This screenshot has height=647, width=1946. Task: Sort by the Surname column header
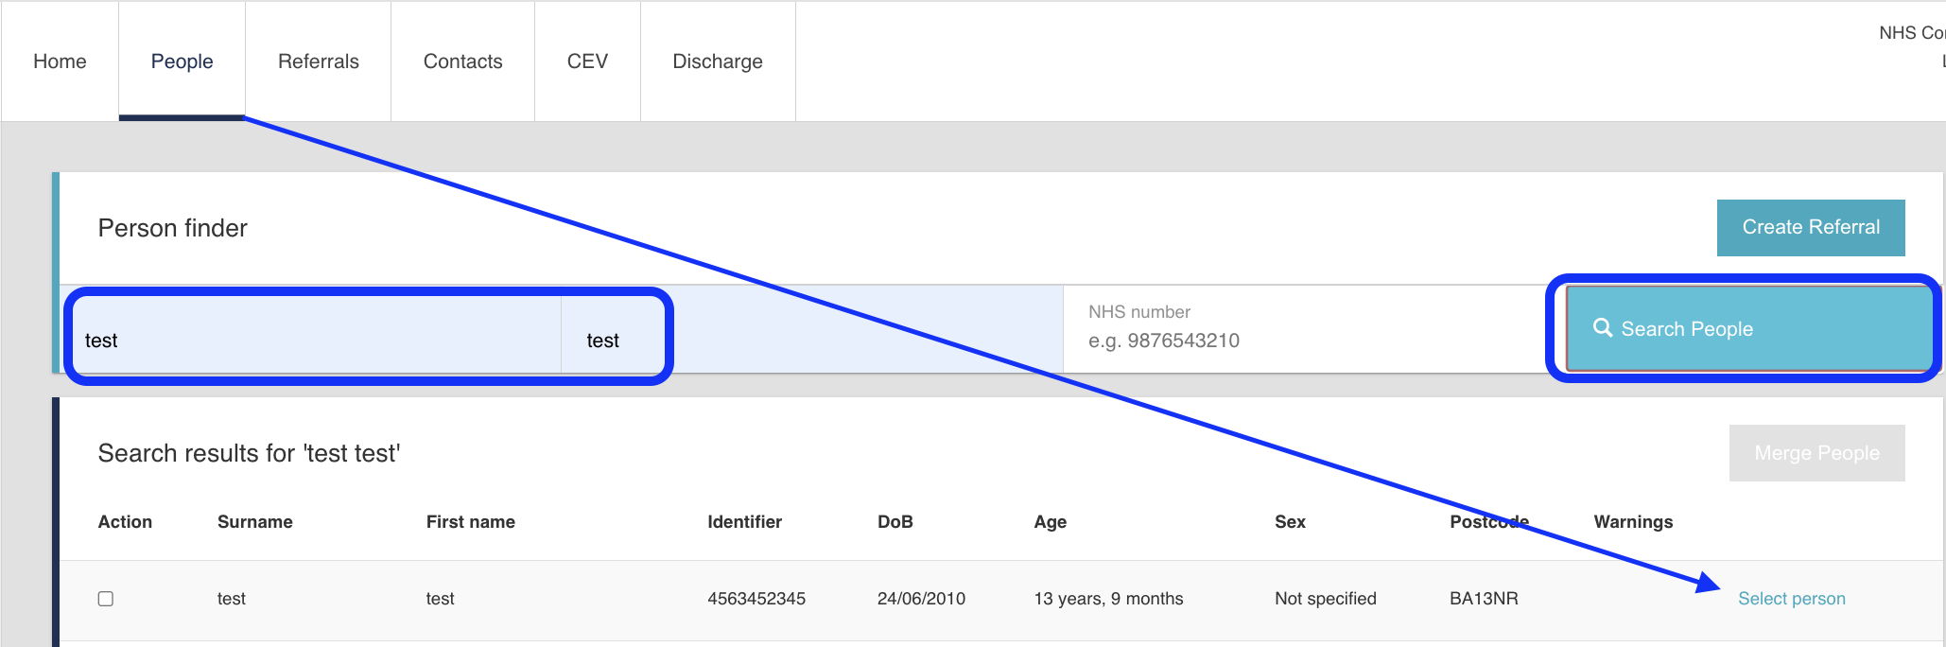(x=254, y=522)
